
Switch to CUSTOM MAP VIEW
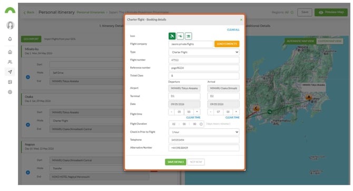click(330, 41)
